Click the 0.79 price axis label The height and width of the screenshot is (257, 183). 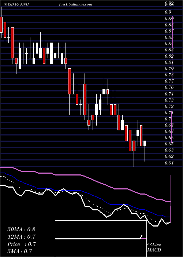point(169,69)
